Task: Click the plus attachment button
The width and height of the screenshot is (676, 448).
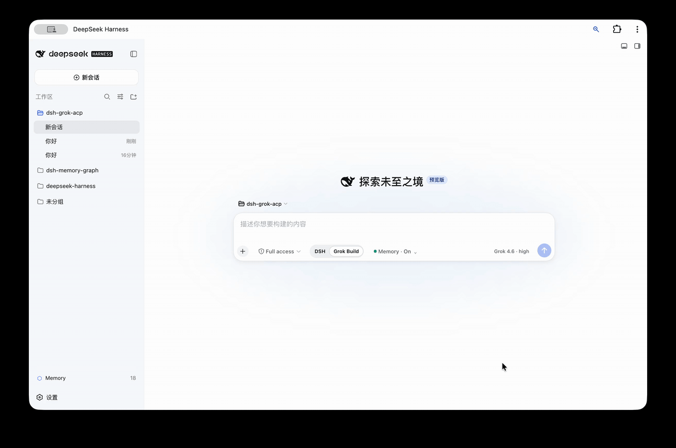Action: click(x=243, y=252)
